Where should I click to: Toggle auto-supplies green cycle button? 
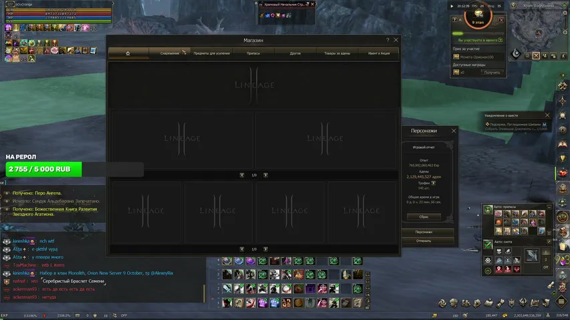click(488, 210)
